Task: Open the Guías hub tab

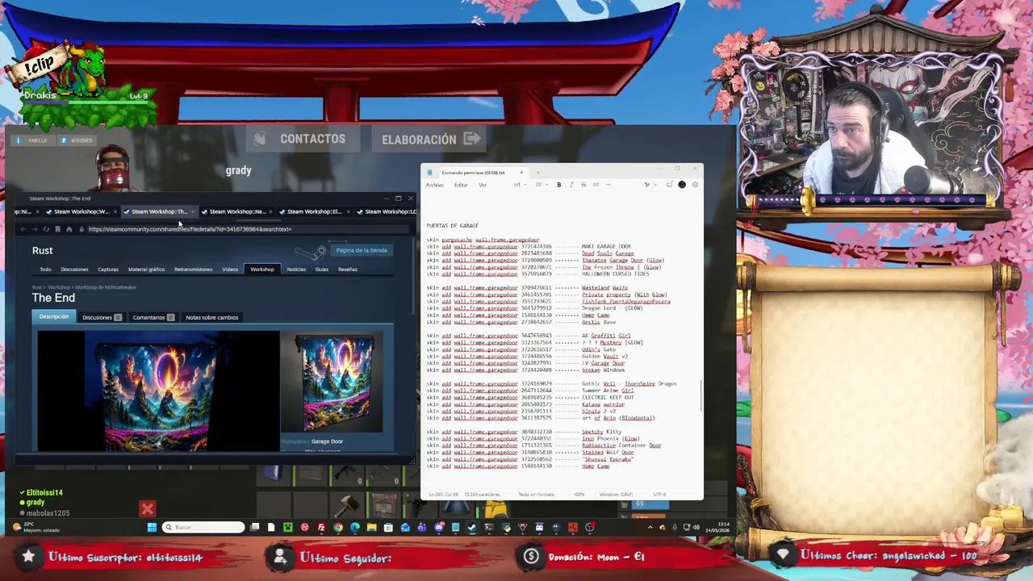Action: [322, 270]
